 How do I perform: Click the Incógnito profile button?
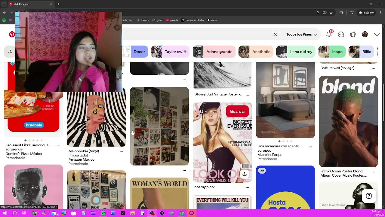pyautogui.click(x=366, y=13)
